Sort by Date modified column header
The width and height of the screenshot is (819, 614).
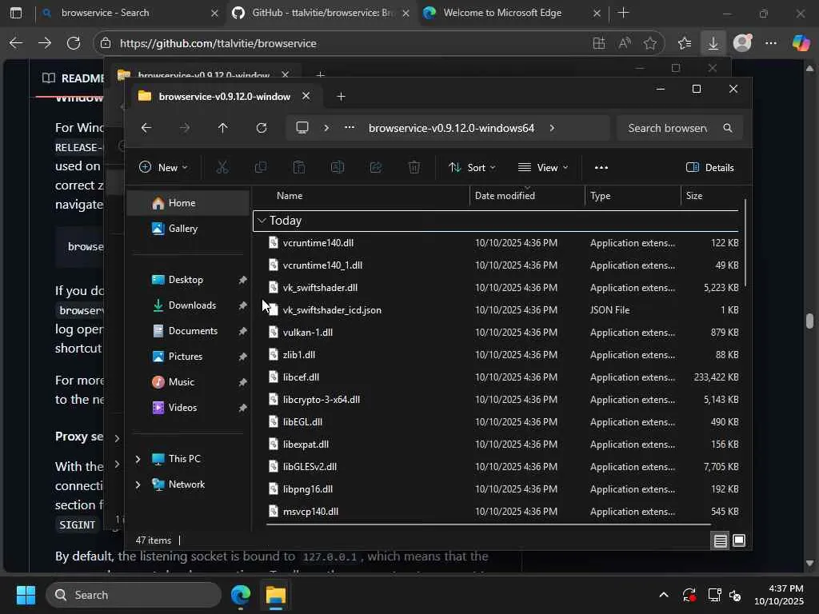point(527,196)
